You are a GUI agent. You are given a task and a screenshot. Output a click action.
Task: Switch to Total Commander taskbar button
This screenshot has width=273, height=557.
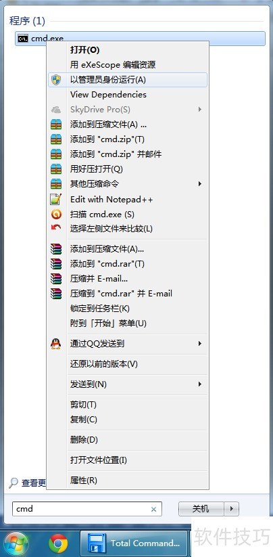[x=134, y=543]
